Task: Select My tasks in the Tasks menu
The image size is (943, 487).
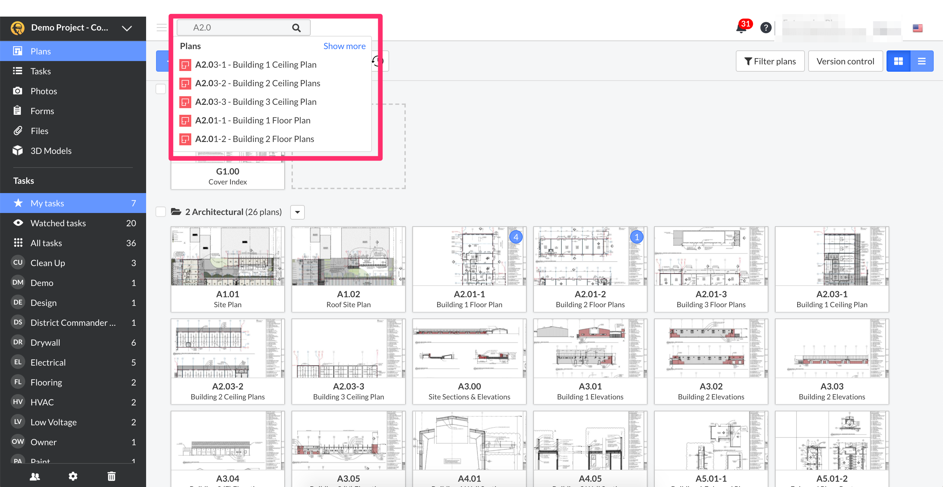Action: (47, 203)
